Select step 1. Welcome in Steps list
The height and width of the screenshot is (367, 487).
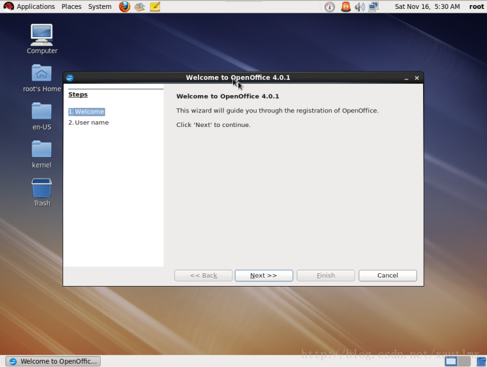(x=86, y=112)
